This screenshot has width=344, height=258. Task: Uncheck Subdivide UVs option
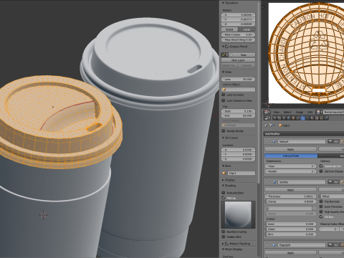(321, 166)
